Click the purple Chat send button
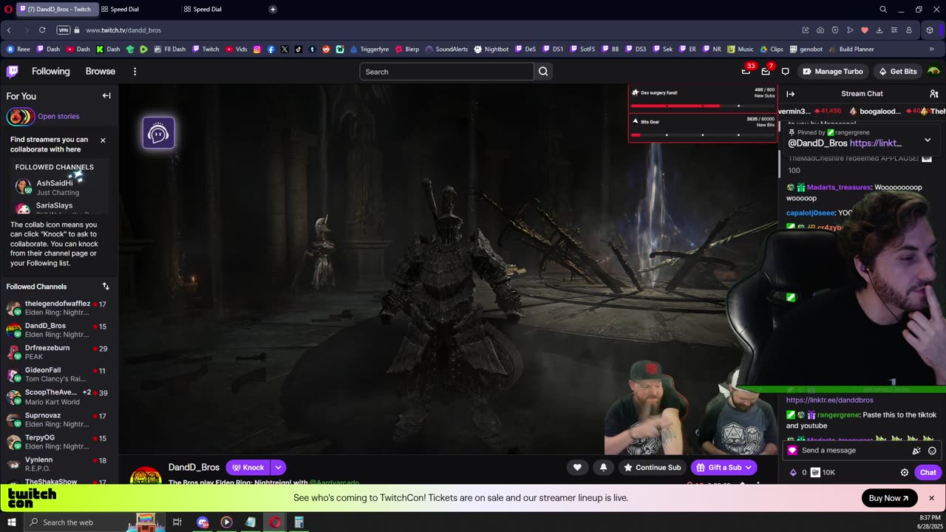 928,472
